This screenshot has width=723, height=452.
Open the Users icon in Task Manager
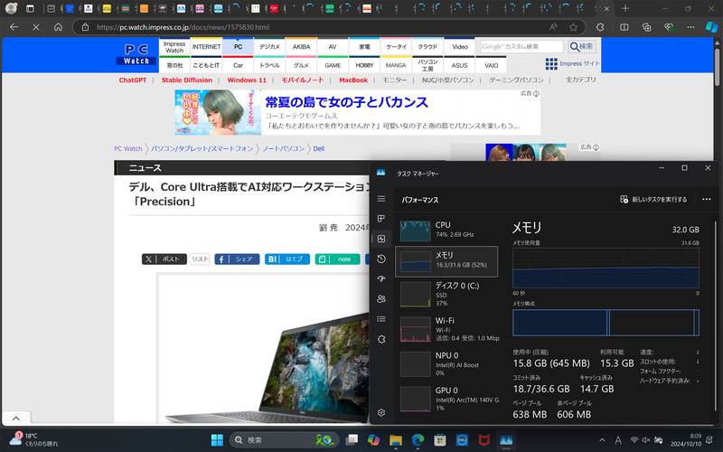coord(380,299)
